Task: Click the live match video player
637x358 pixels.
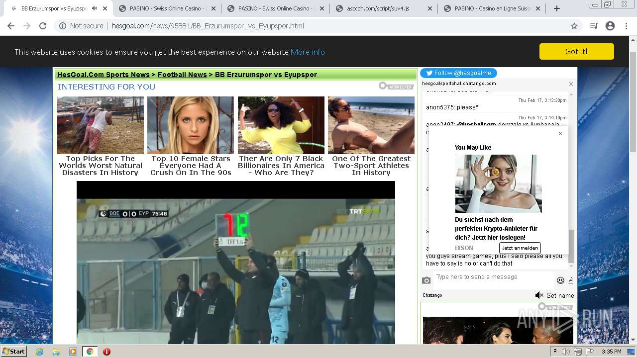Action: pyautogui.click(x=236, y=263)
